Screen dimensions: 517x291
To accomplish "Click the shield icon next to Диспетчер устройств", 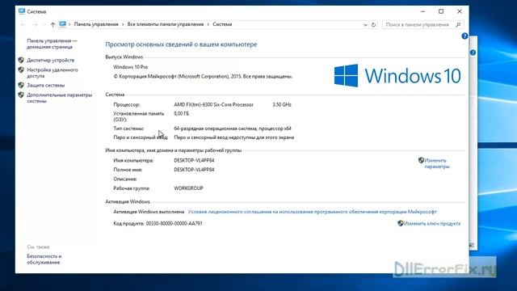I will tap(21, 60).
